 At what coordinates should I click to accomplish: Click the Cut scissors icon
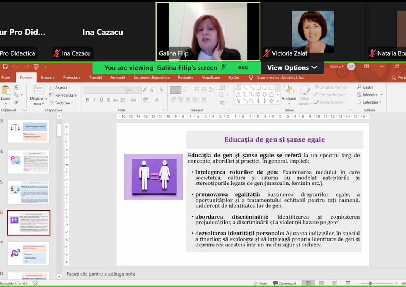[x=16, y=87]
